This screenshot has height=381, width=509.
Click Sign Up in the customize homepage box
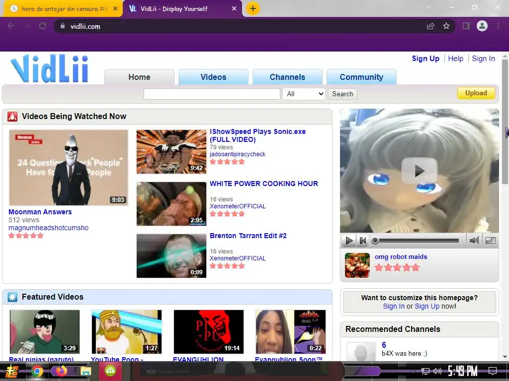[427, 306]
